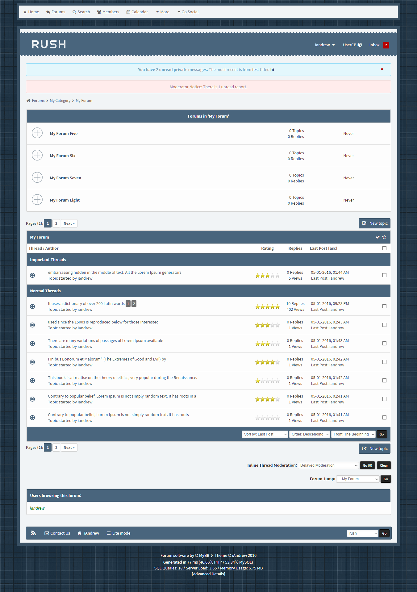Click 'Next »' in bottom pagination
Screen dimensions: 417x592
tap(69, 448)
